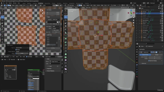Open the Object Data green triangle tab in Properties
The height and width of the screenshot is (92, 164).
[137, 74]
